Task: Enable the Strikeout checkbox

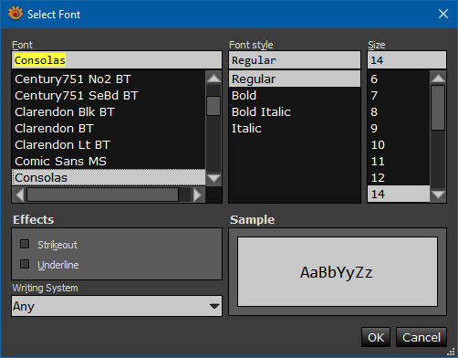Action: 25,244
